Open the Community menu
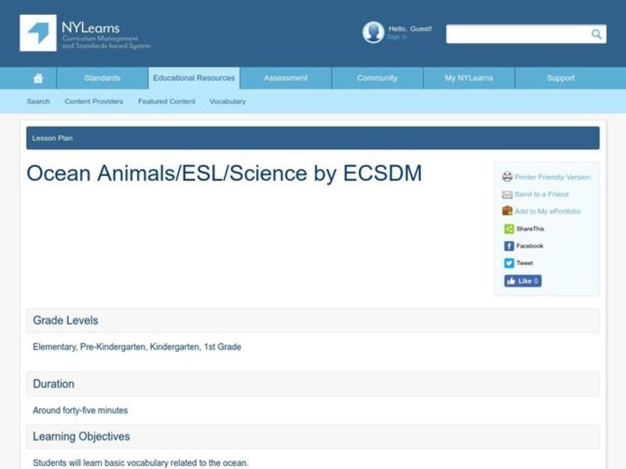This screenshot has width=626, height=469. (376, 77)
